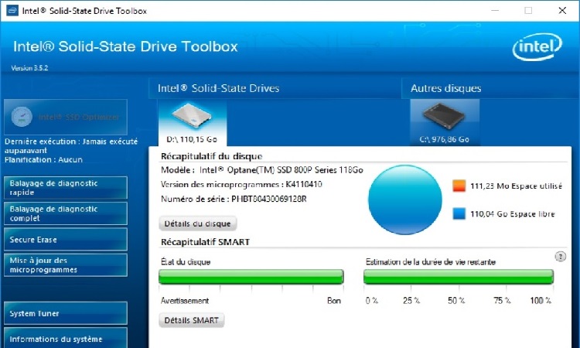Click the 110,04 Go Espace libre label

coord(512,214)
